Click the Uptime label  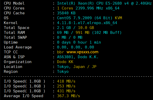pyautogui.click(x=11, y=42)
